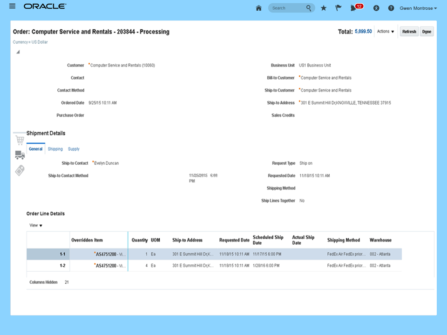Click the quantity 4 cell
This screenshot has width=447, height=335.
coord(147,266)
